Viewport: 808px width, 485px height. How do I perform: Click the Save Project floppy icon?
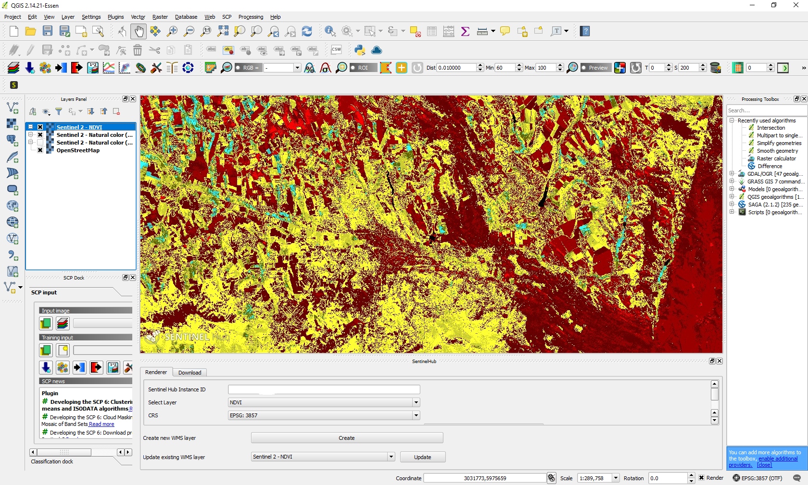coord(47,32)
